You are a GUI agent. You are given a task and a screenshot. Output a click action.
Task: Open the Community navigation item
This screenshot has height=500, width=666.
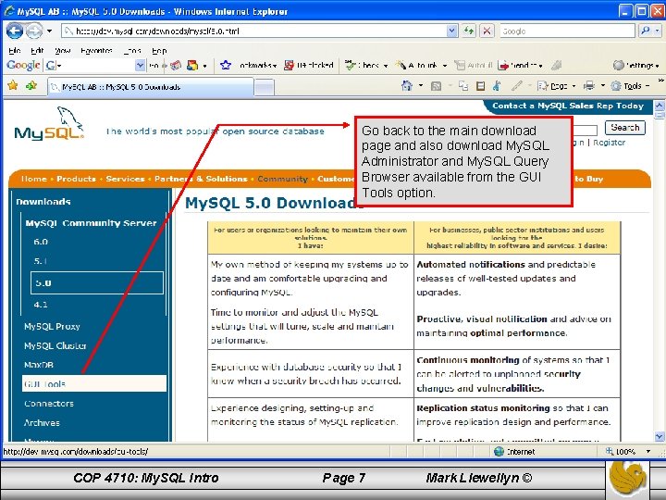pos(282,179)
